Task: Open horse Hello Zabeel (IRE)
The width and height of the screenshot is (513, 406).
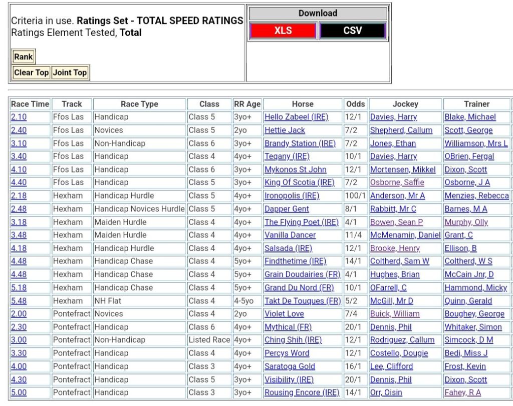Action: pos(296,117)
